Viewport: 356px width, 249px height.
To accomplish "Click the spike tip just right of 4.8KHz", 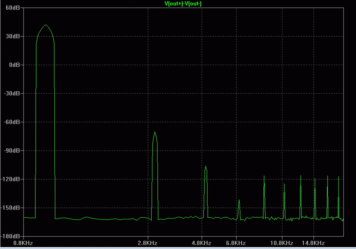I will [205, 166].
